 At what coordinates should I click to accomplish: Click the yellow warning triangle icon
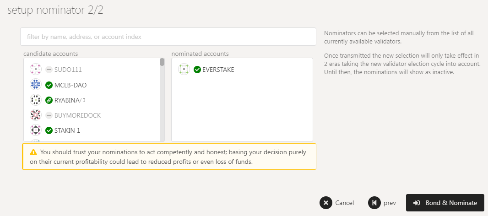(x=33, y=152)
